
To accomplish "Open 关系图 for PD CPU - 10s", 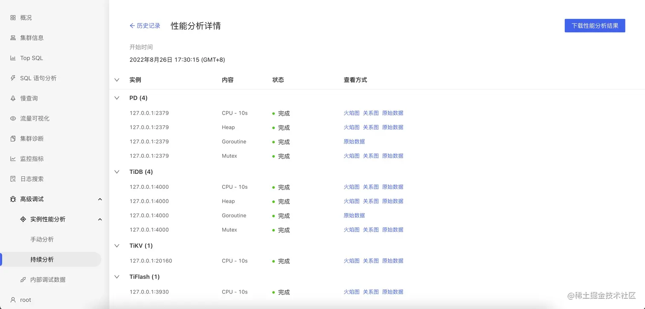I will tap(371, 113).
